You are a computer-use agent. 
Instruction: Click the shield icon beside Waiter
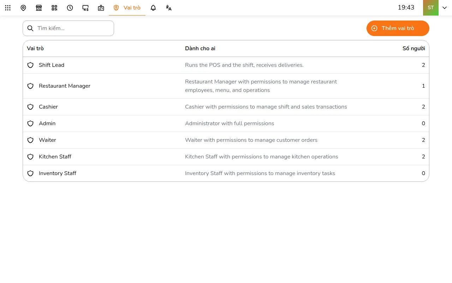(x=30, y=140)
